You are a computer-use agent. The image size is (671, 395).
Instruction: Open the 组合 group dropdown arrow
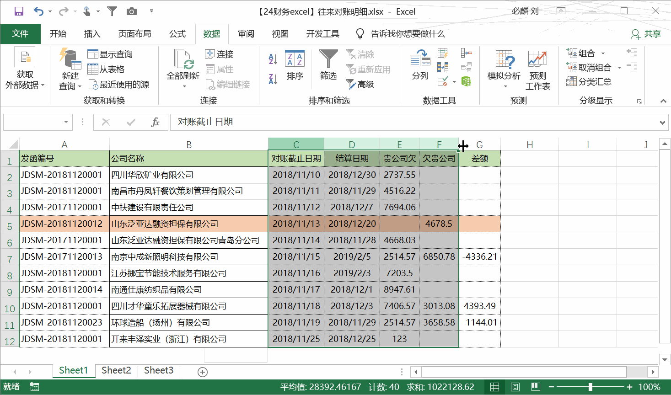(x=603, y=53)
